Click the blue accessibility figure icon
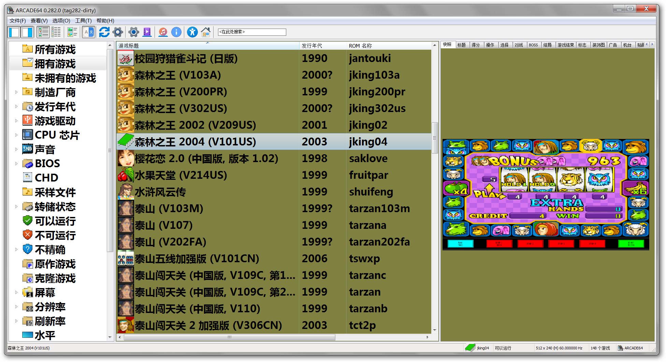This screenshot has height=362, width=666. [x=192, y=32]
